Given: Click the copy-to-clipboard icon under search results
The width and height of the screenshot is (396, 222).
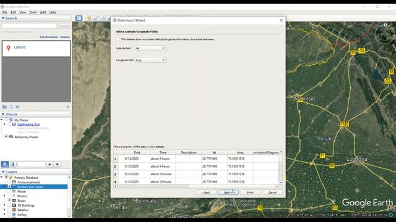Looking at the screenshot, I should 11,107.
